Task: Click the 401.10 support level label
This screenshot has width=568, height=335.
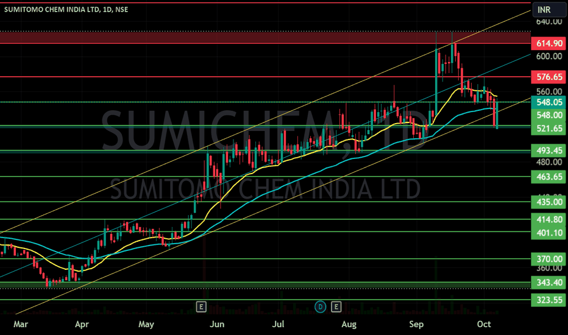Action: point(548,233)
